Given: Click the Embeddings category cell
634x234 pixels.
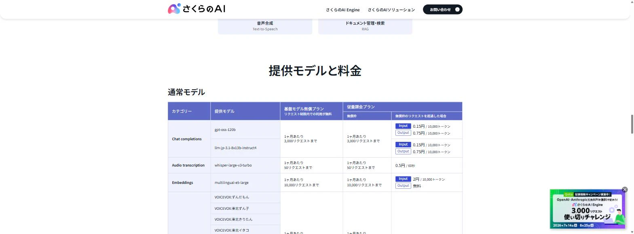Looking at the screenshot, I should coord(189,183).
